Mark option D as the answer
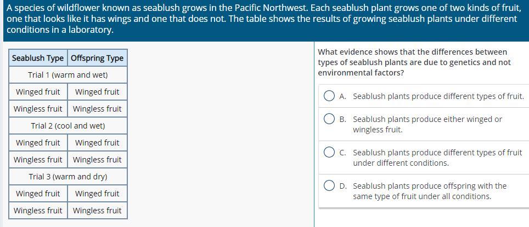 (x=329, y=186)
